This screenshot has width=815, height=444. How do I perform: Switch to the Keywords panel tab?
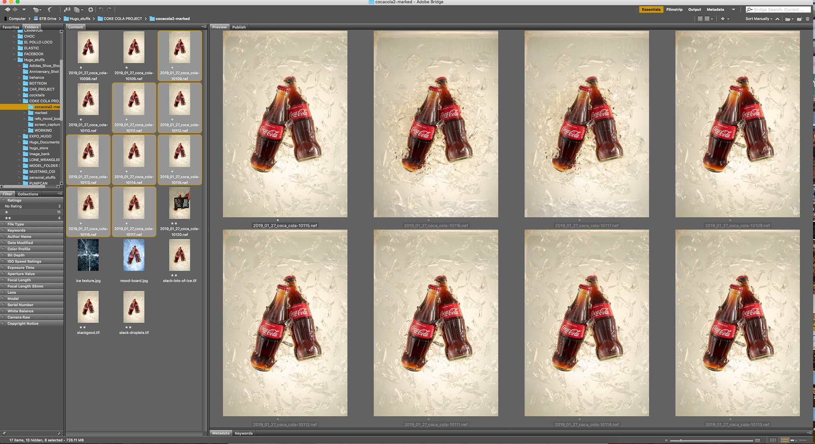[244, 433]
